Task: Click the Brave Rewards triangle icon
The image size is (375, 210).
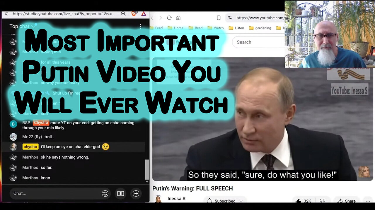Action: point(144,14)
